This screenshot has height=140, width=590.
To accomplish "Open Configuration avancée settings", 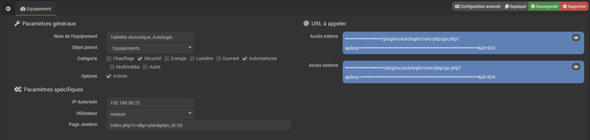I will click(478, 7).
